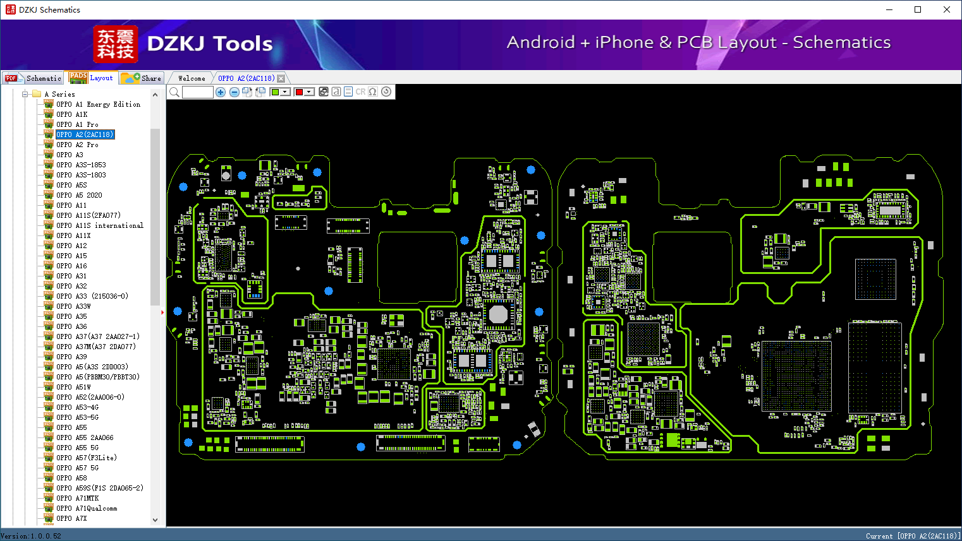Close the OPPO A2(2AC118) document tab
This screenshot has height=541, width=962.
point(281,78)
